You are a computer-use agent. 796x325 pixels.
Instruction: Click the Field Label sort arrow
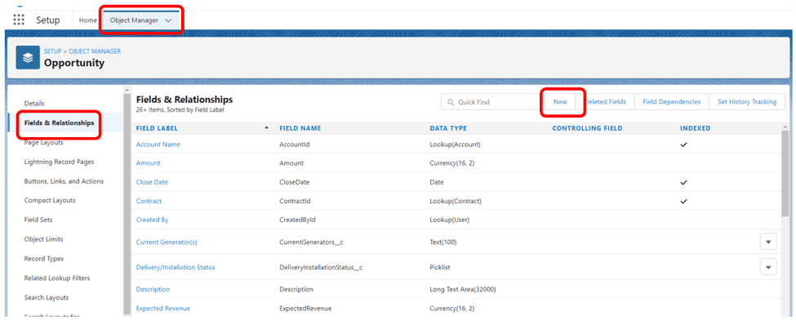[x=266, y=128]
